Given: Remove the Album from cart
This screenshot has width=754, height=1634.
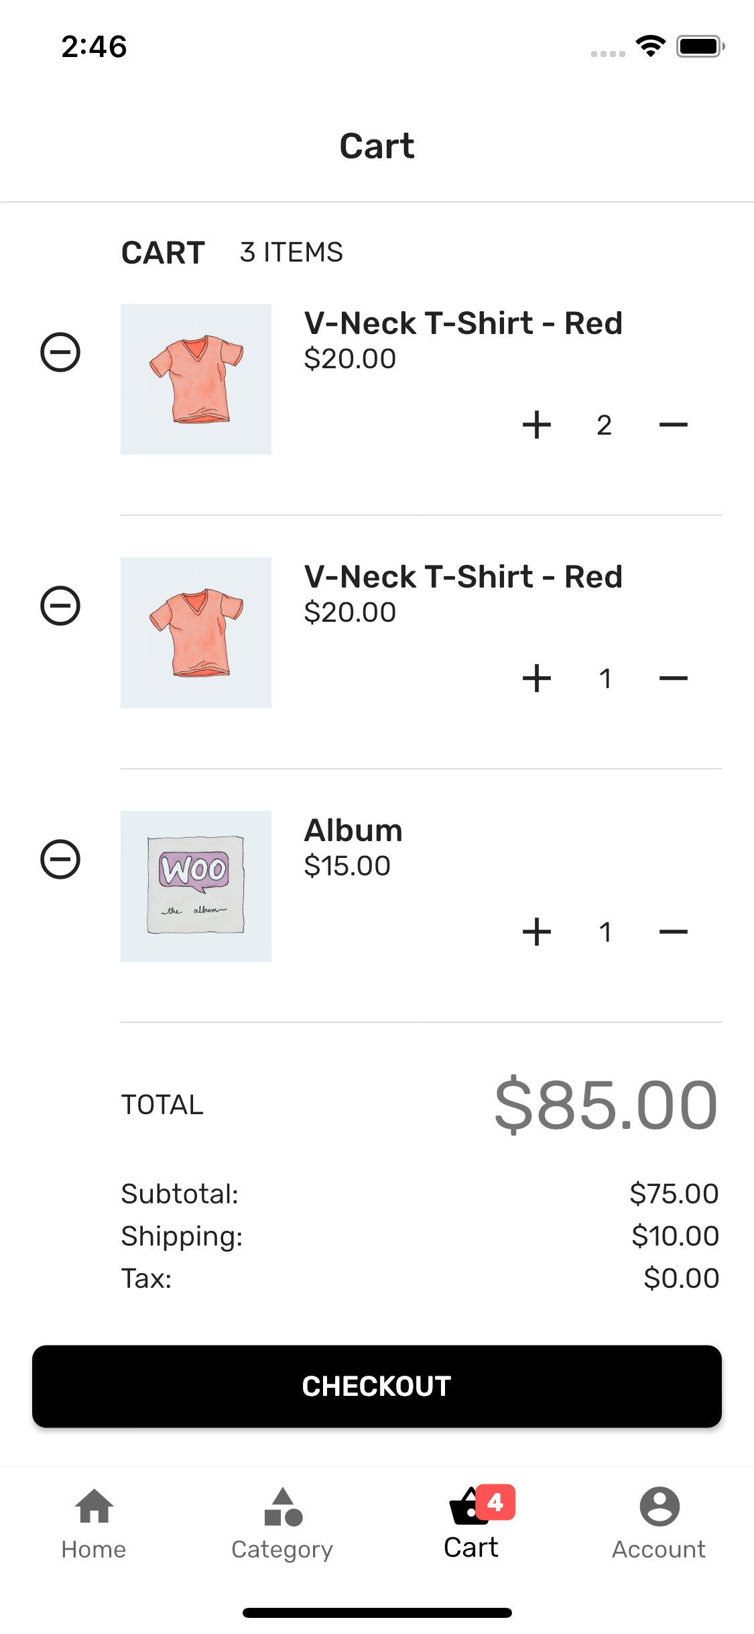Looking at the screenshot, I should pyautogui.click(x=60, y=859).
